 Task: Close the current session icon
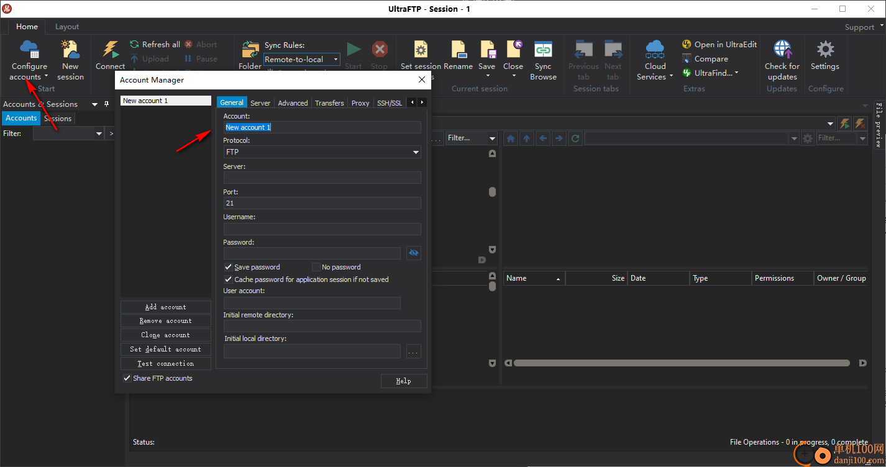(x=513, y=49)
